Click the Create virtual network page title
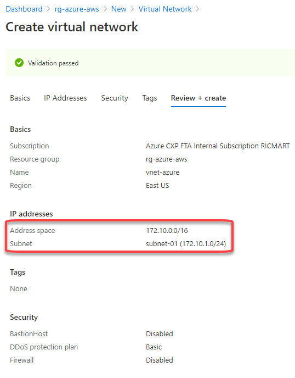The width and height of the screenshot is (295, 378). (72, 27)
